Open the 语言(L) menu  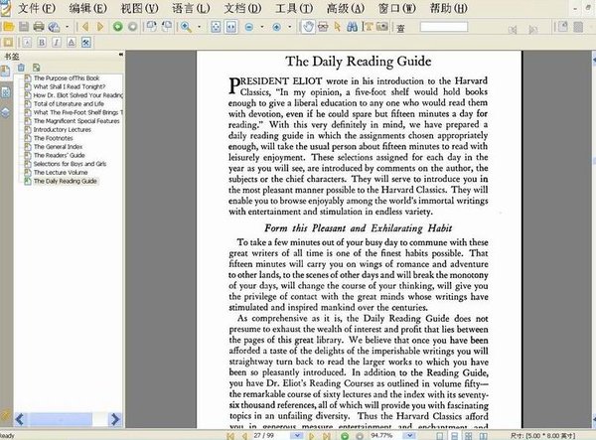191,8
